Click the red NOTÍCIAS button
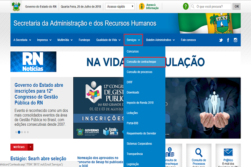Viewport: 251px width, 167px height. [19, 147]
